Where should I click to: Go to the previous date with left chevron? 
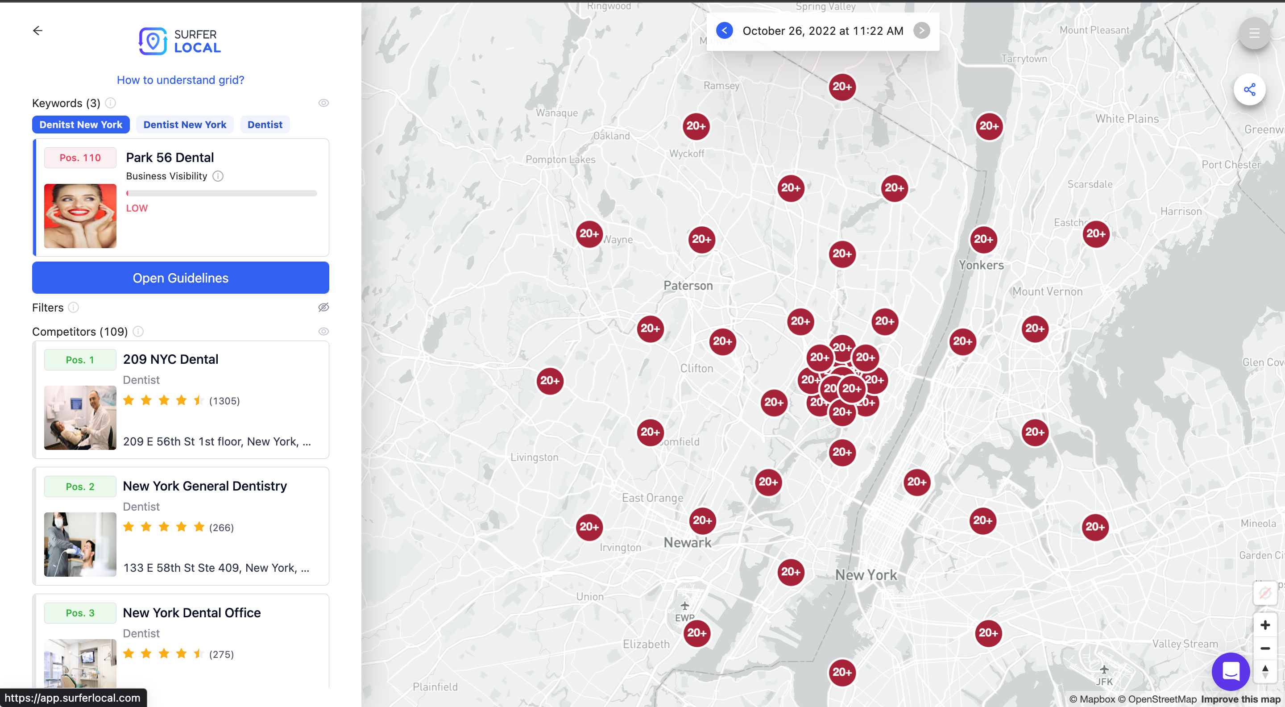point(725,30)
